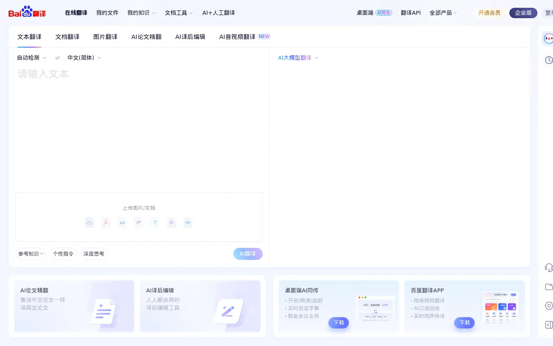Click the AI翻译 button

[x=248, y=254]
